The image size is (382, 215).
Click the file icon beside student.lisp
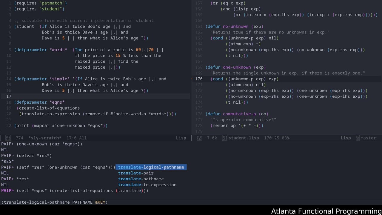[x=224, y=138]
